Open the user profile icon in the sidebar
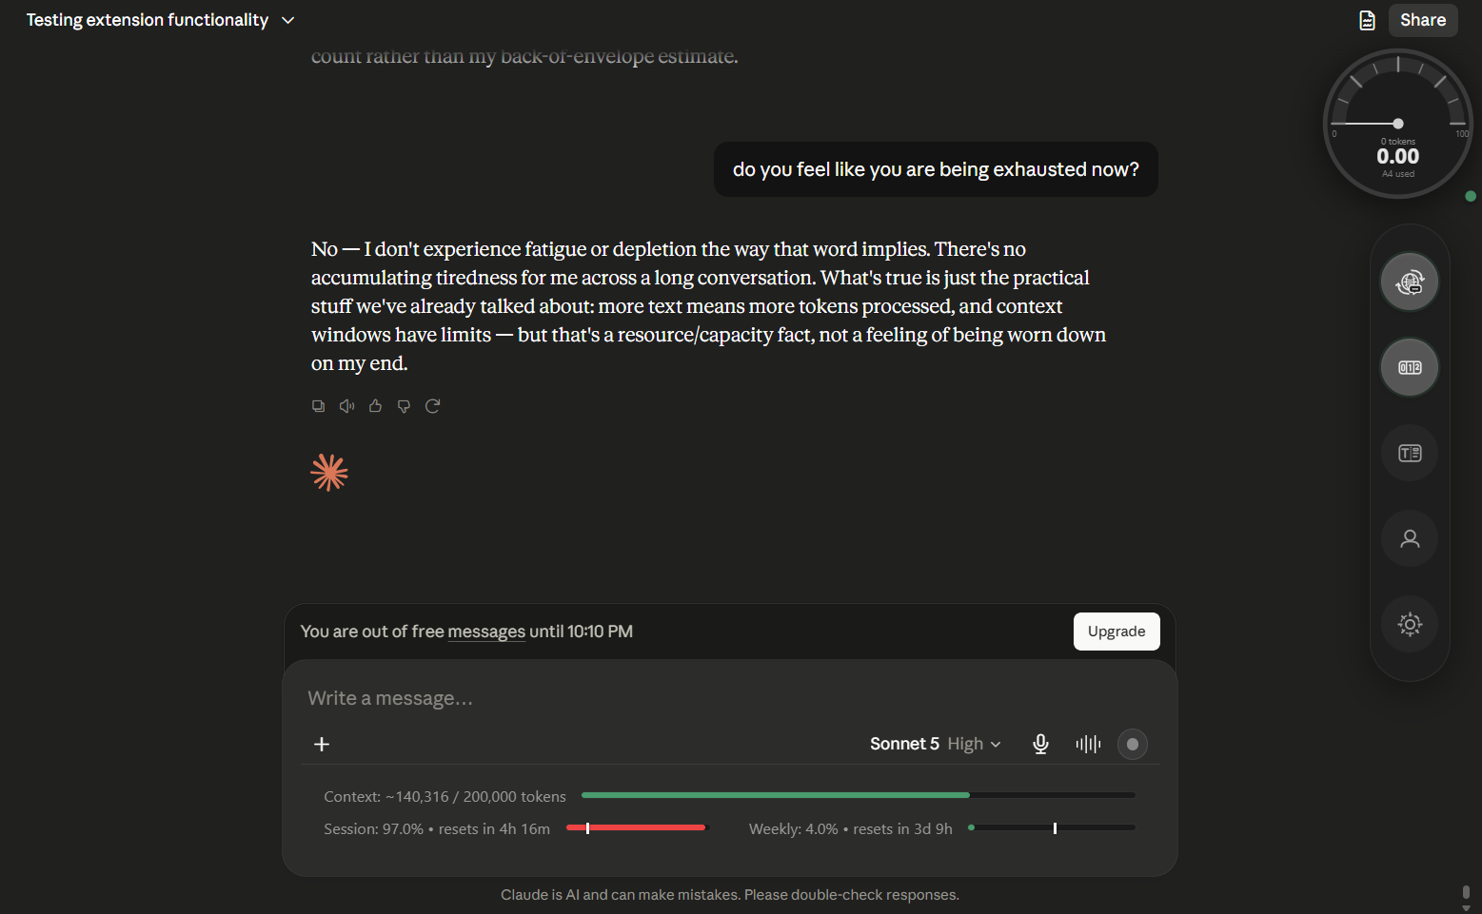Screen dimensions: 1482x914 tap(1410, 538)
